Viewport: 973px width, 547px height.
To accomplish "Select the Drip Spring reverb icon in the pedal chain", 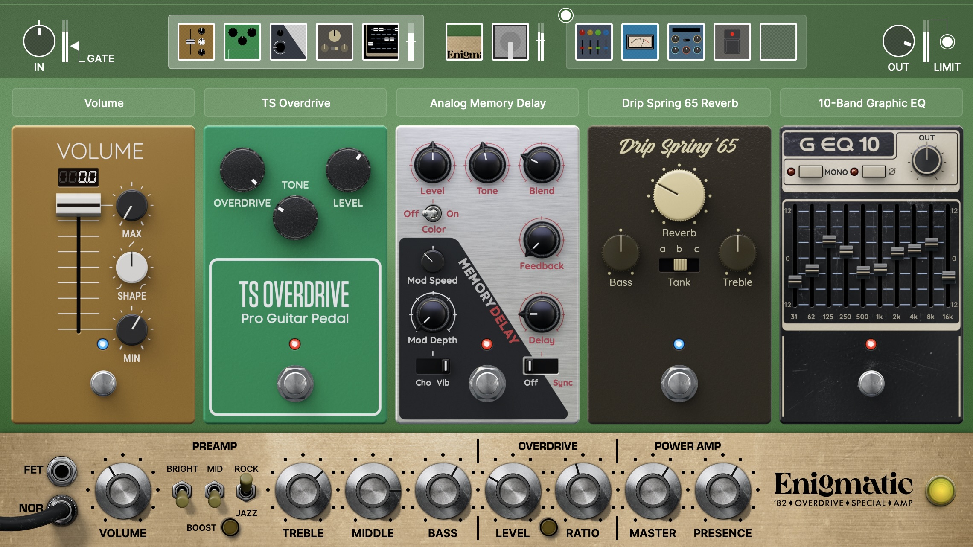I will click(x=335, y=41).
